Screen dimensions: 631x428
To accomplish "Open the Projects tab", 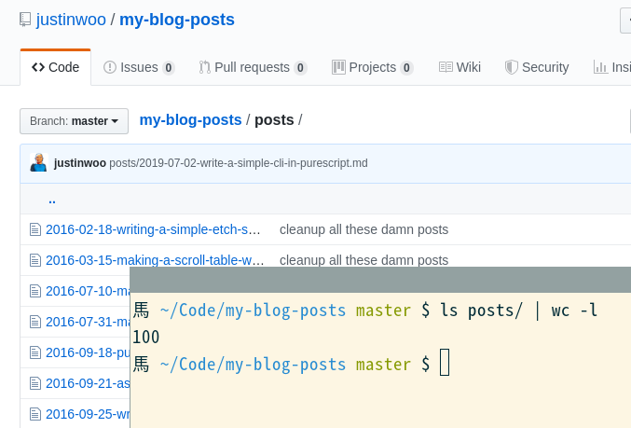I will click(373, 67).
